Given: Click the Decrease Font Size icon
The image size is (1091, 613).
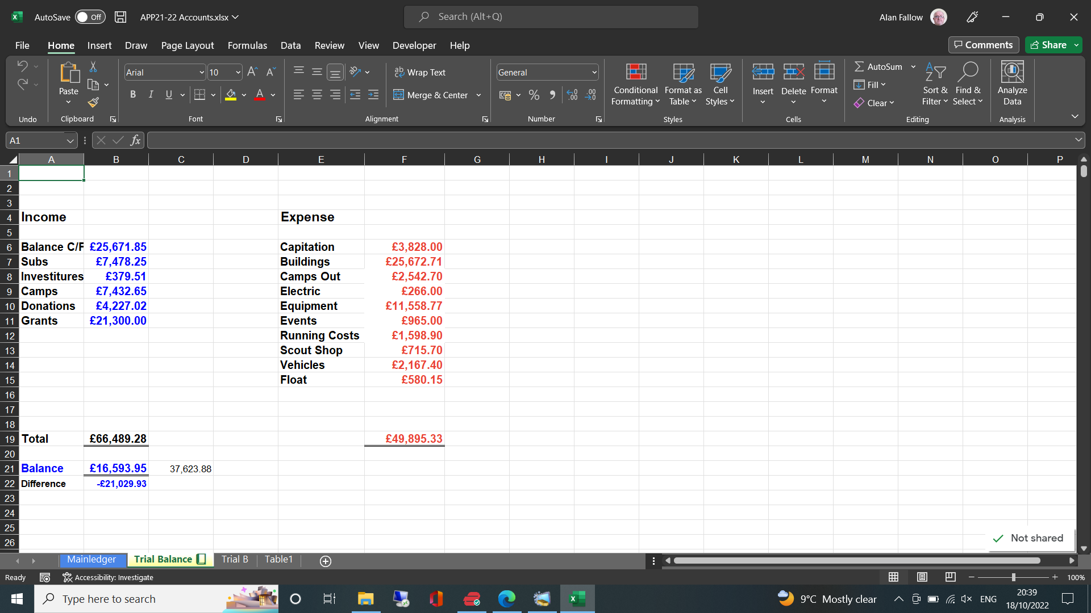Looking at the screenshot, I should point(271,72).
